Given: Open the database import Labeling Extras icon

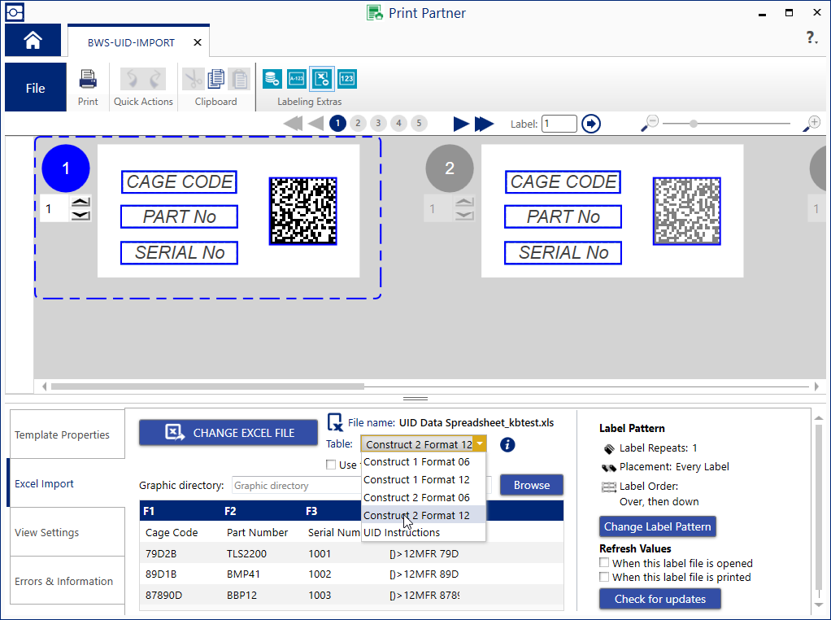Looking at the screenshot, I should click(272, 79).
